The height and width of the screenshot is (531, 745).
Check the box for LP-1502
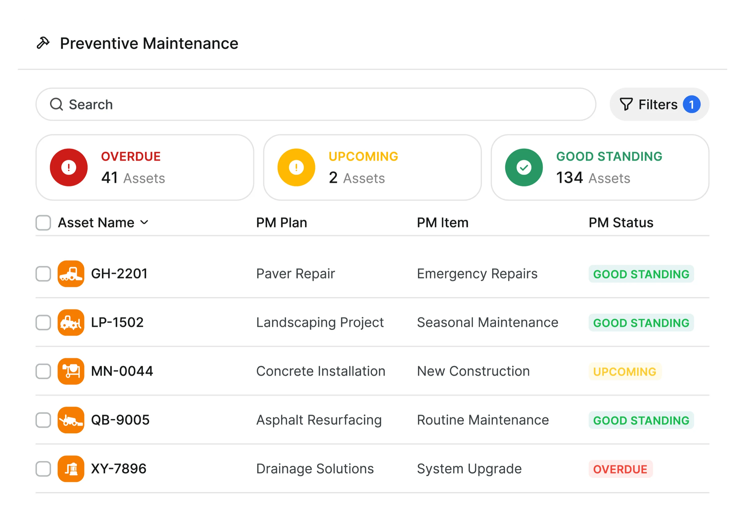pos(43,323)
